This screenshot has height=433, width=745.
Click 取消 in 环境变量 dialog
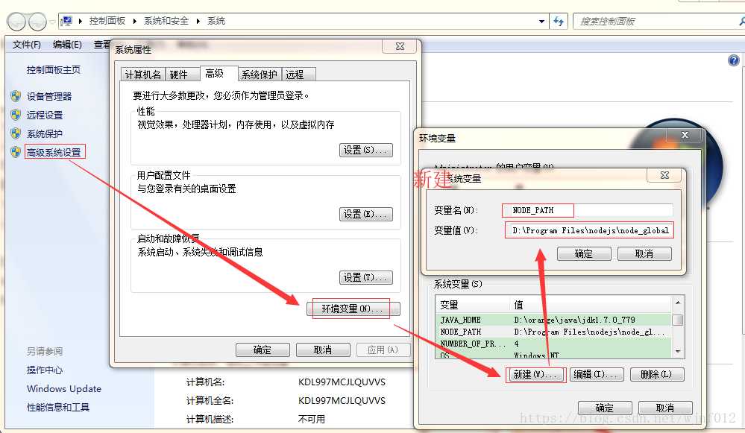pyautogui.click(x=665, y=408)
